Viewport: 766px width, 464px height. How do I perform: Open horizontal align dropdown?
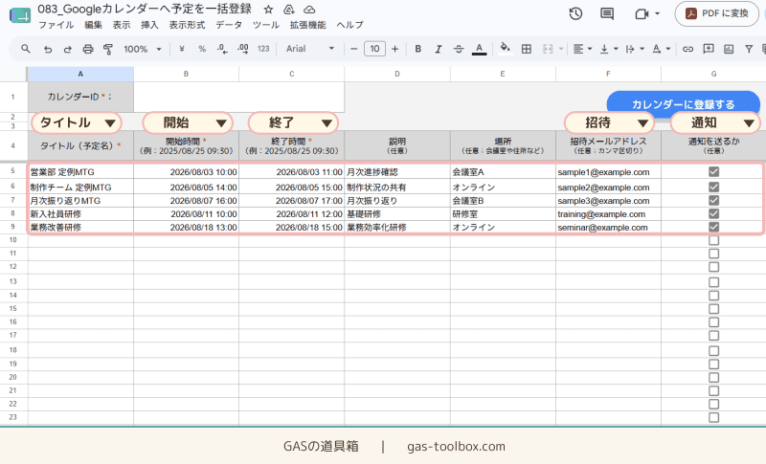pos(582,49)
